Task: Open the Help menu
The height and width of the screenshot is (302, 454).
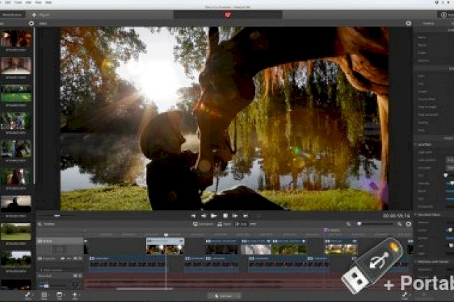Action: pyautogui.click(x=49, y=2)
